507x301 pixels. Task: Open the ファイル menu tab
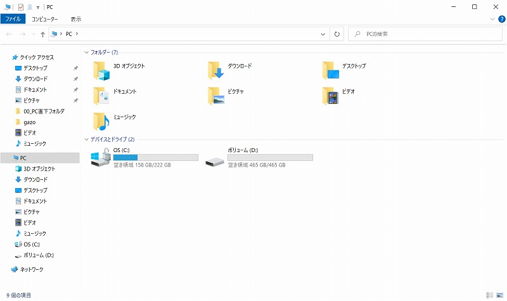click(x=13, y=19)
